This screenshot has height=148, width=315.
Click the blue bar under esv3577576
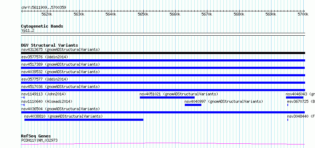click(x=163, y=60)
